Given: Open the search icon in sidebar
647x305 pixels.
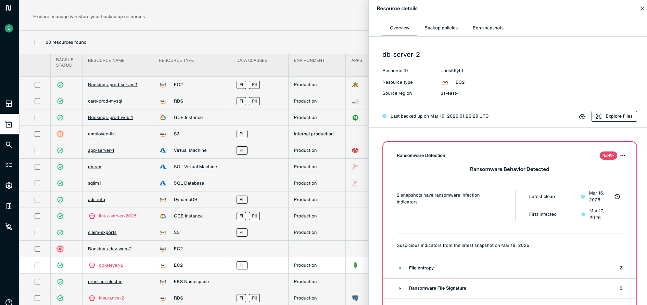Looking at the screenshot, I should point(9,145).
